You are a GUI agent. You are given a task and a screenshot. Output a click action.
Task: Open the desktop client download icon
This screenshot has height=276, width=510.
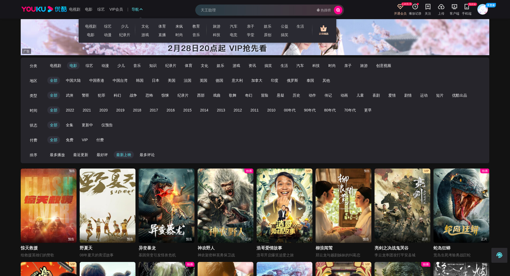[x=454, y=7]
